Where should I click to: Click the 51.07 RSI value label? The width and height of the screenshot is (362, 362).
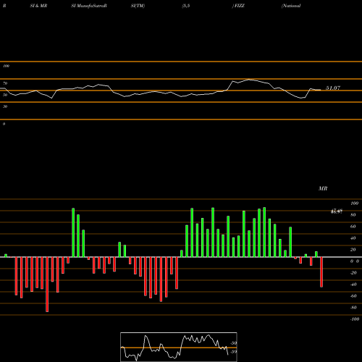pos(333,88)
